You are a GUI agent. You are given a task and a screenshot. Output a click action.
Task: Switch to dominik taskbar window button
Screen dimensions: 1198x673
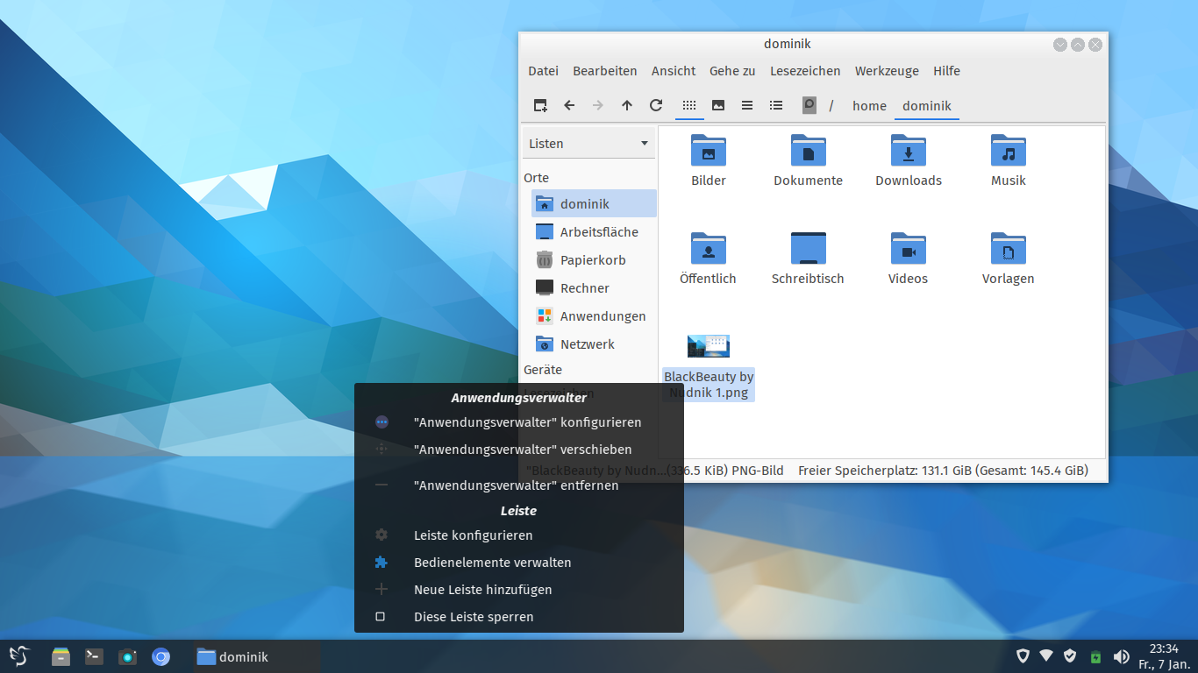coord(255,656)
